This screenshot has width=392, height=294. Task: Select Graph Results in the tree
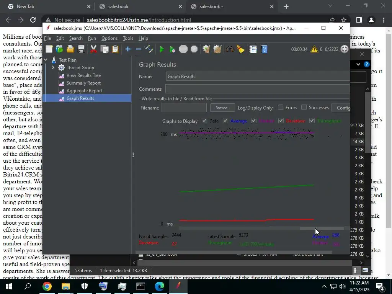[80, 98]
